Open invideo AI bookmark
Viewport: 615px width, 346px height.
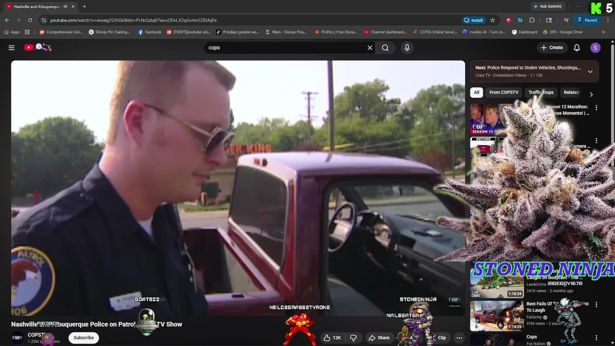coord(483,32)
